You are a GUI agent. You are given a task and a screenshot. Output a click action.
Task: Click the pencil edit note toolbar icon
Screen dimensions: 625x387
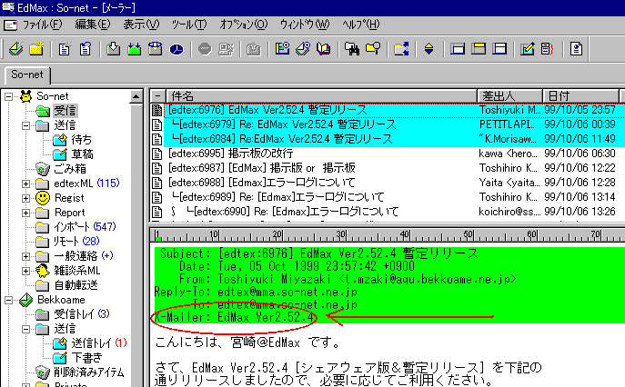coord(527,49)
